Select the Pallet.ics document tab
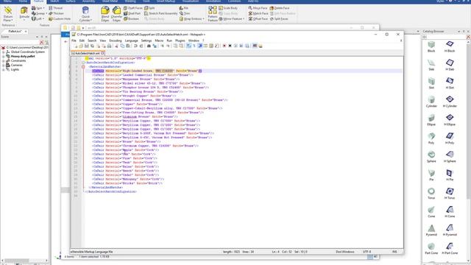 coord(15,31)
